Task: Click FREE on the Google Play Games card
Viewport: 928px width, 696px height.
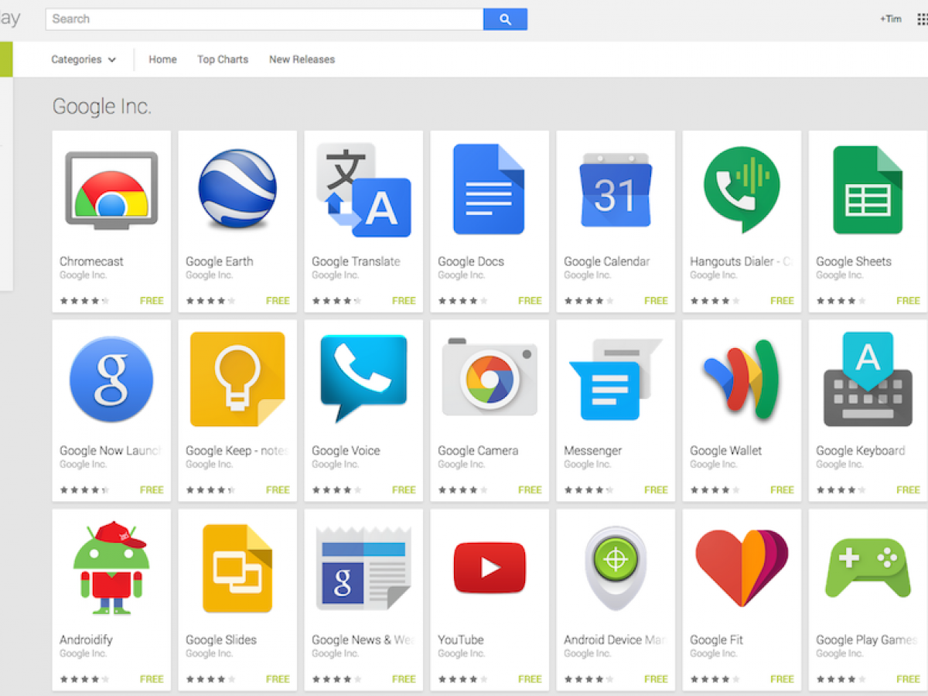Action: pos(908,679)
